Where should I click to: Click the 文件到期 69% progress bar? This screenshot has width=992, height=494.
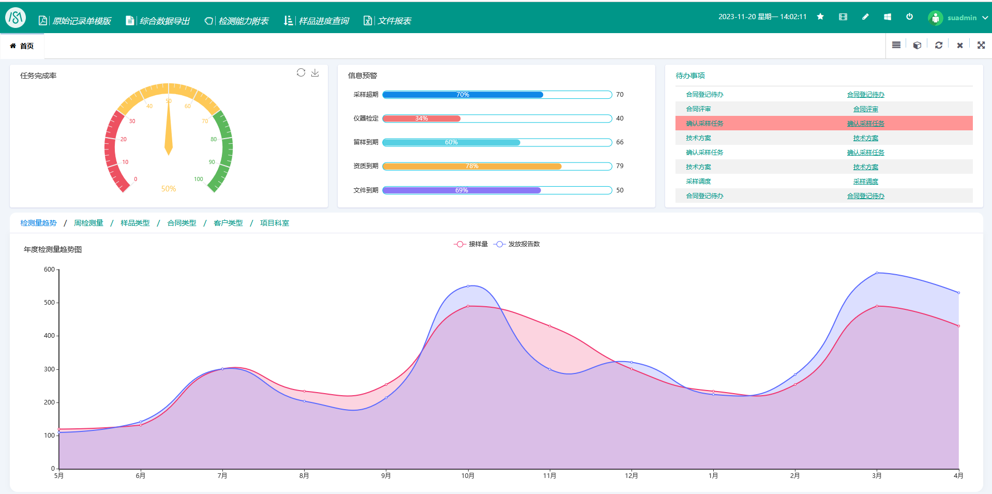(497, 190)
